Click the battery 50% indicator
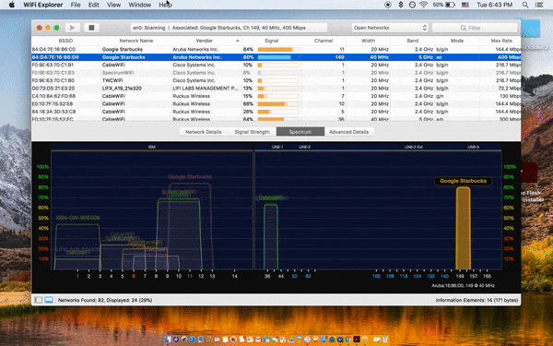Image resolution: width=553 pixels, height=346 pixels. coord(443,5)
